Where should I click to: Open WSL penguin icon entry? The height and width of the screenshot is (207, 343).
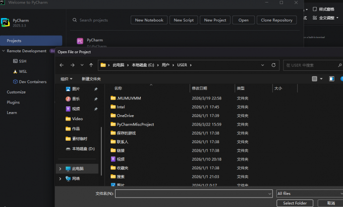pyautogui.click(x=15, y=71)
